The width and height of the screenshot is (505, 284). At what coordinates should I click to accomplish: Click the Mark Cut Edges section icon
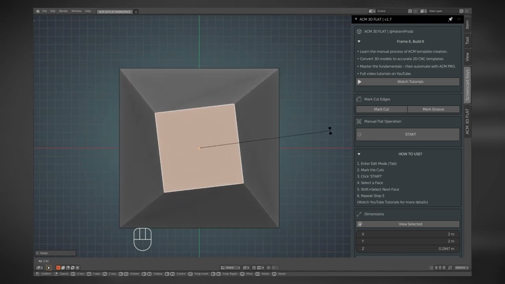pyautogui.click(x=359, y=99)
